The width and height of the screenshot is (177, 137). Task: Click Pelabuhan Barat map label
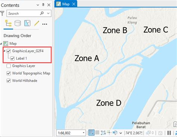click(x=141, y=125)
